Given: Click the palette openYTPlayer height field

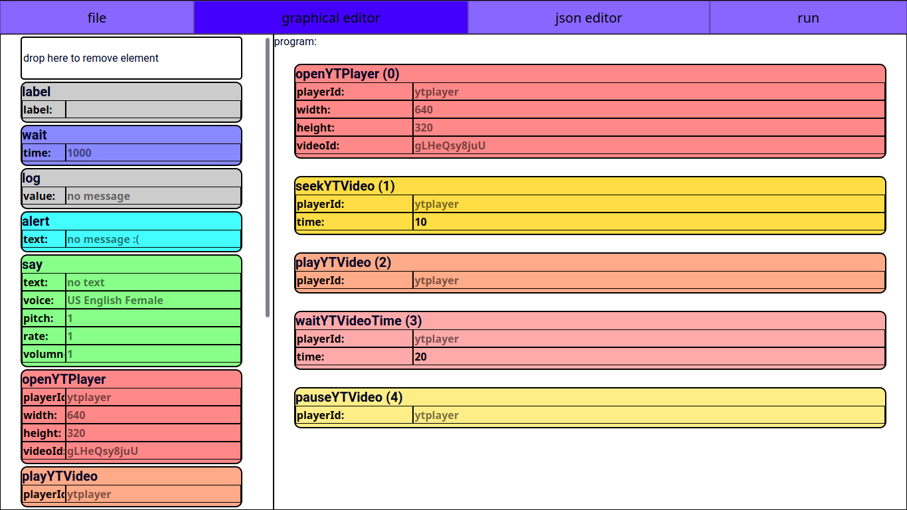Looking at the screenshot, I should 153,434.
